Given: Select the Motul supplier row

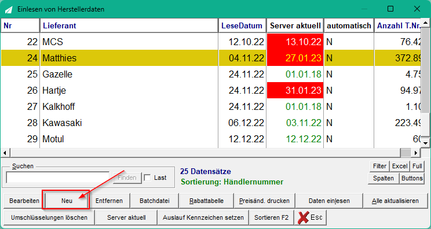Looking at the screenshot, I should pos(211,139).
